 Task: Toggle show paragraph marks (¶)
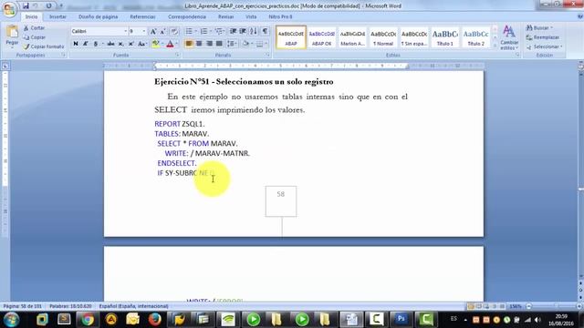click(265, 31)
